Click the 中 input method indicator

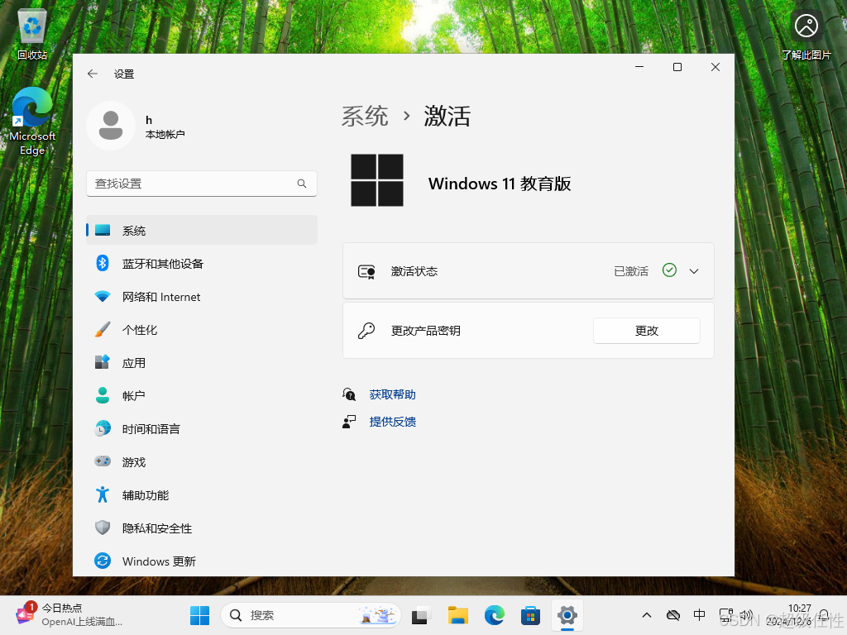(x=699, y=615)
